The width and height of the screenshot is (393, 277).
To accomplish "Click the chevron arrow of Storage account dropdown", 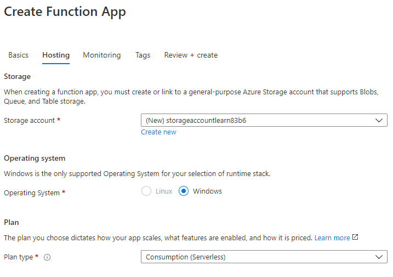I will point(378,121).
